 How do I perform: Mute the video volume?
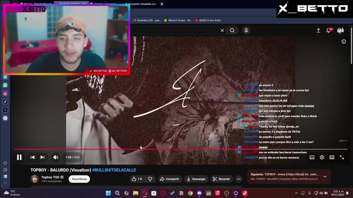[x=56, y=157]
